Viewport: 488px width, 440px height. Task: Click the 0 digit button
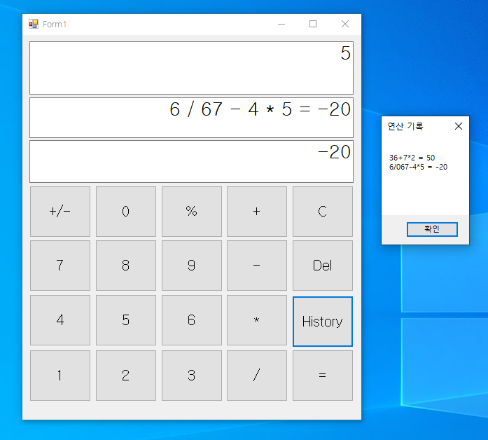click(126, 212)
